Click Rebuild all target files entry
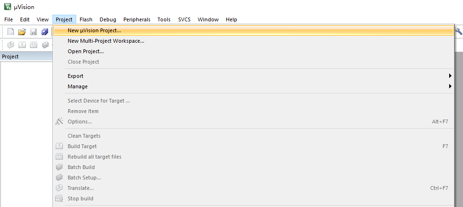Viewport: 463px width, 207px height. tap(253, 157)
